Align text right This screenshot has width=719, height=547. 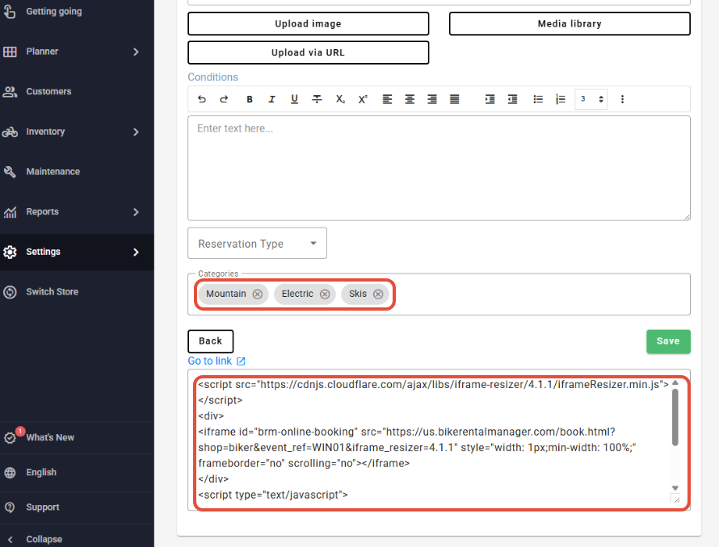tap(432, 99)
